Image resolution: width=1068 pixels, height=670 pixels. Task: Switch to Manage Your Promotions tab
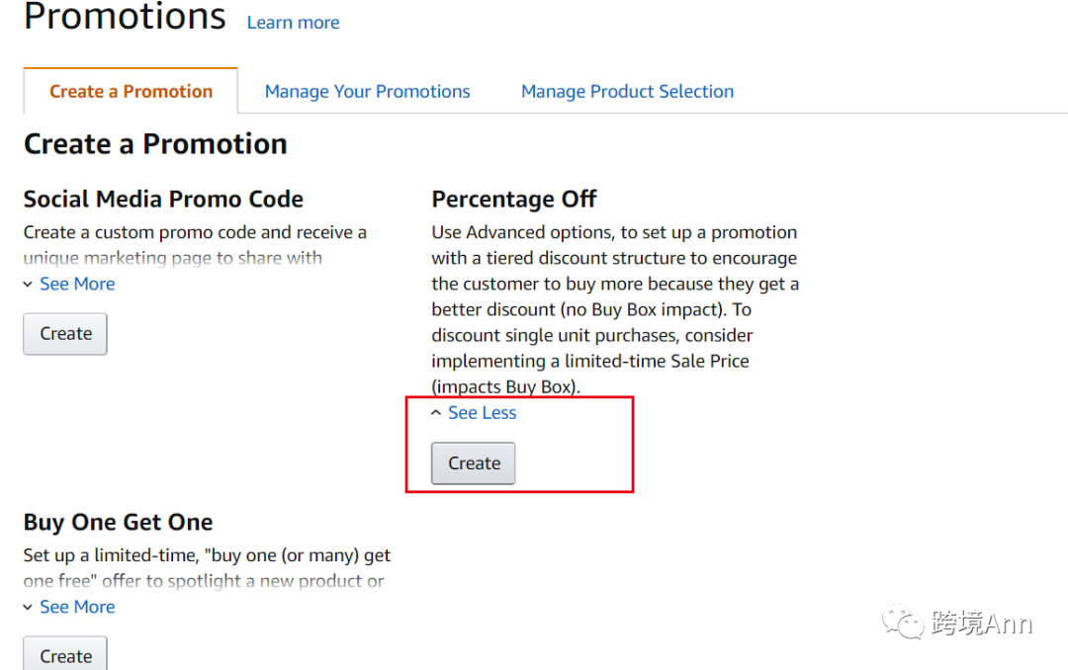point(367,92)
